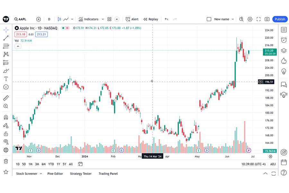
Task: Toggle magnet mode for drawings
Action: 6,117
